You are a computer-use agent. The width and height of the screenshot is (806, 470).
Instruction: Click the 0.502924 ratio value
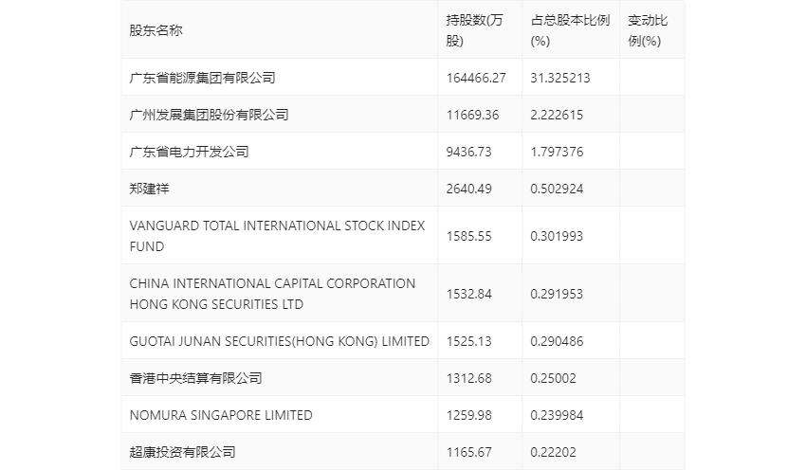(x=558, y=189)
